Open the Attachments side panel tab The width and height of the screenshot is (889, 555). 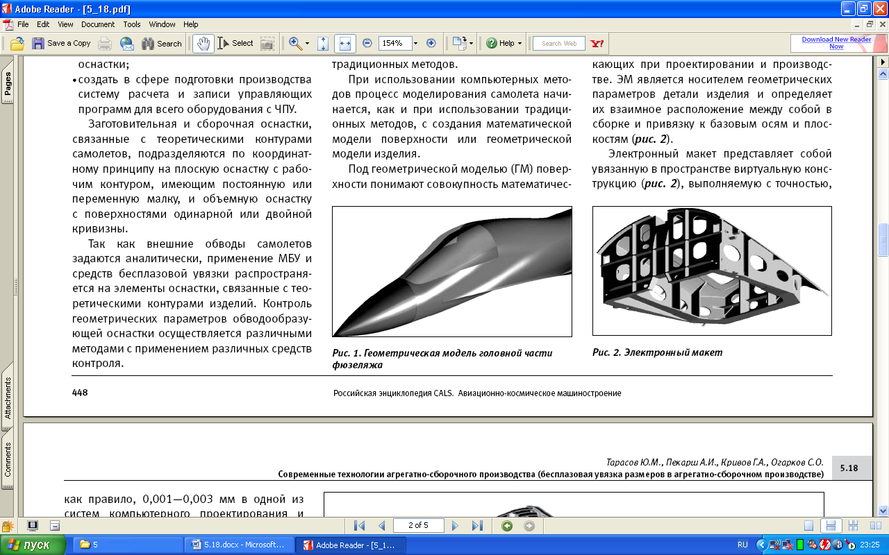point(8,398)
